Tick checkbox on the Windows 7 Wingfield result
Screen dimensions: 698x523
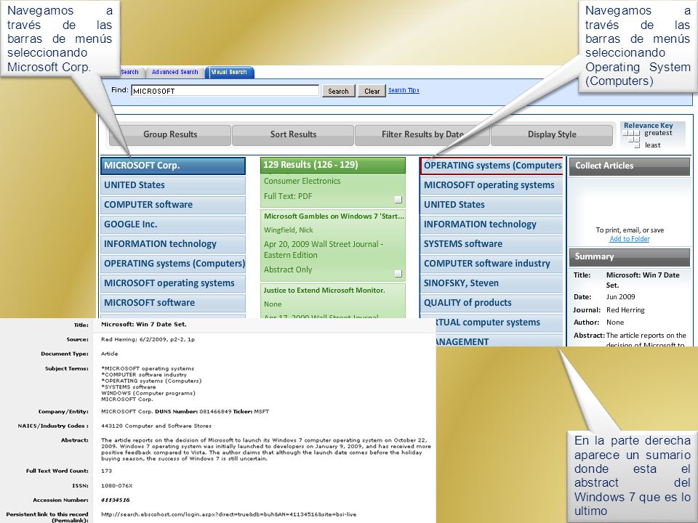[x=398, y=274]
